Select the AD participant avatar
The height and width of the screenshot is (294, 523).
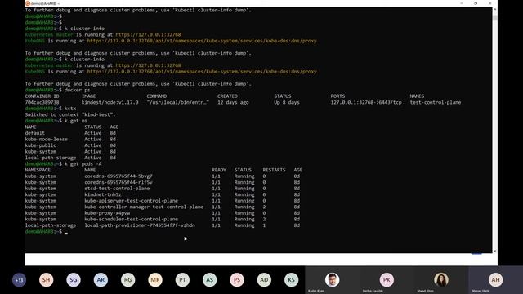264,280
